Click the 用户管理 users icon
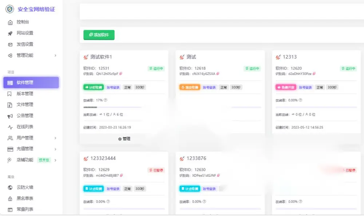Screen dimensions: 364x216 [10, 138]
